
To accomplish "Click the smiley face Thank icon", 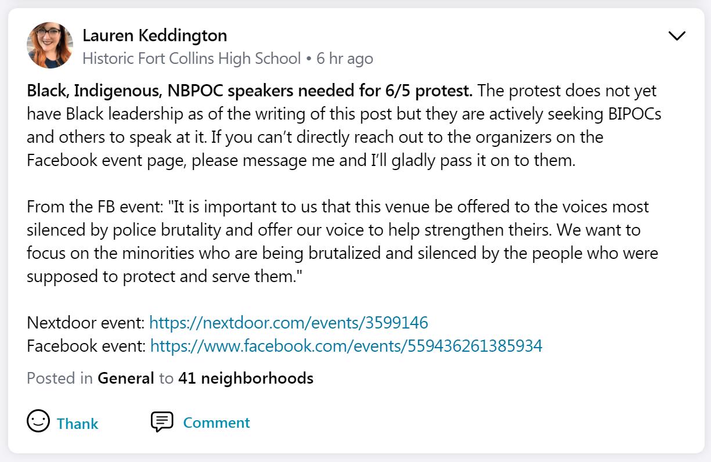I will [38, 421].
